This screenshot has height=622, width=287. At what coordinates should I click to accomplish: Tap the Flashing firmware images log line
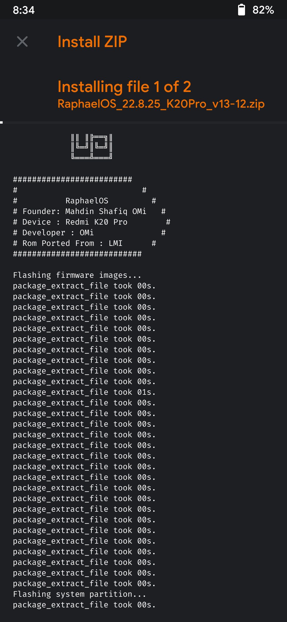[77, 275]
